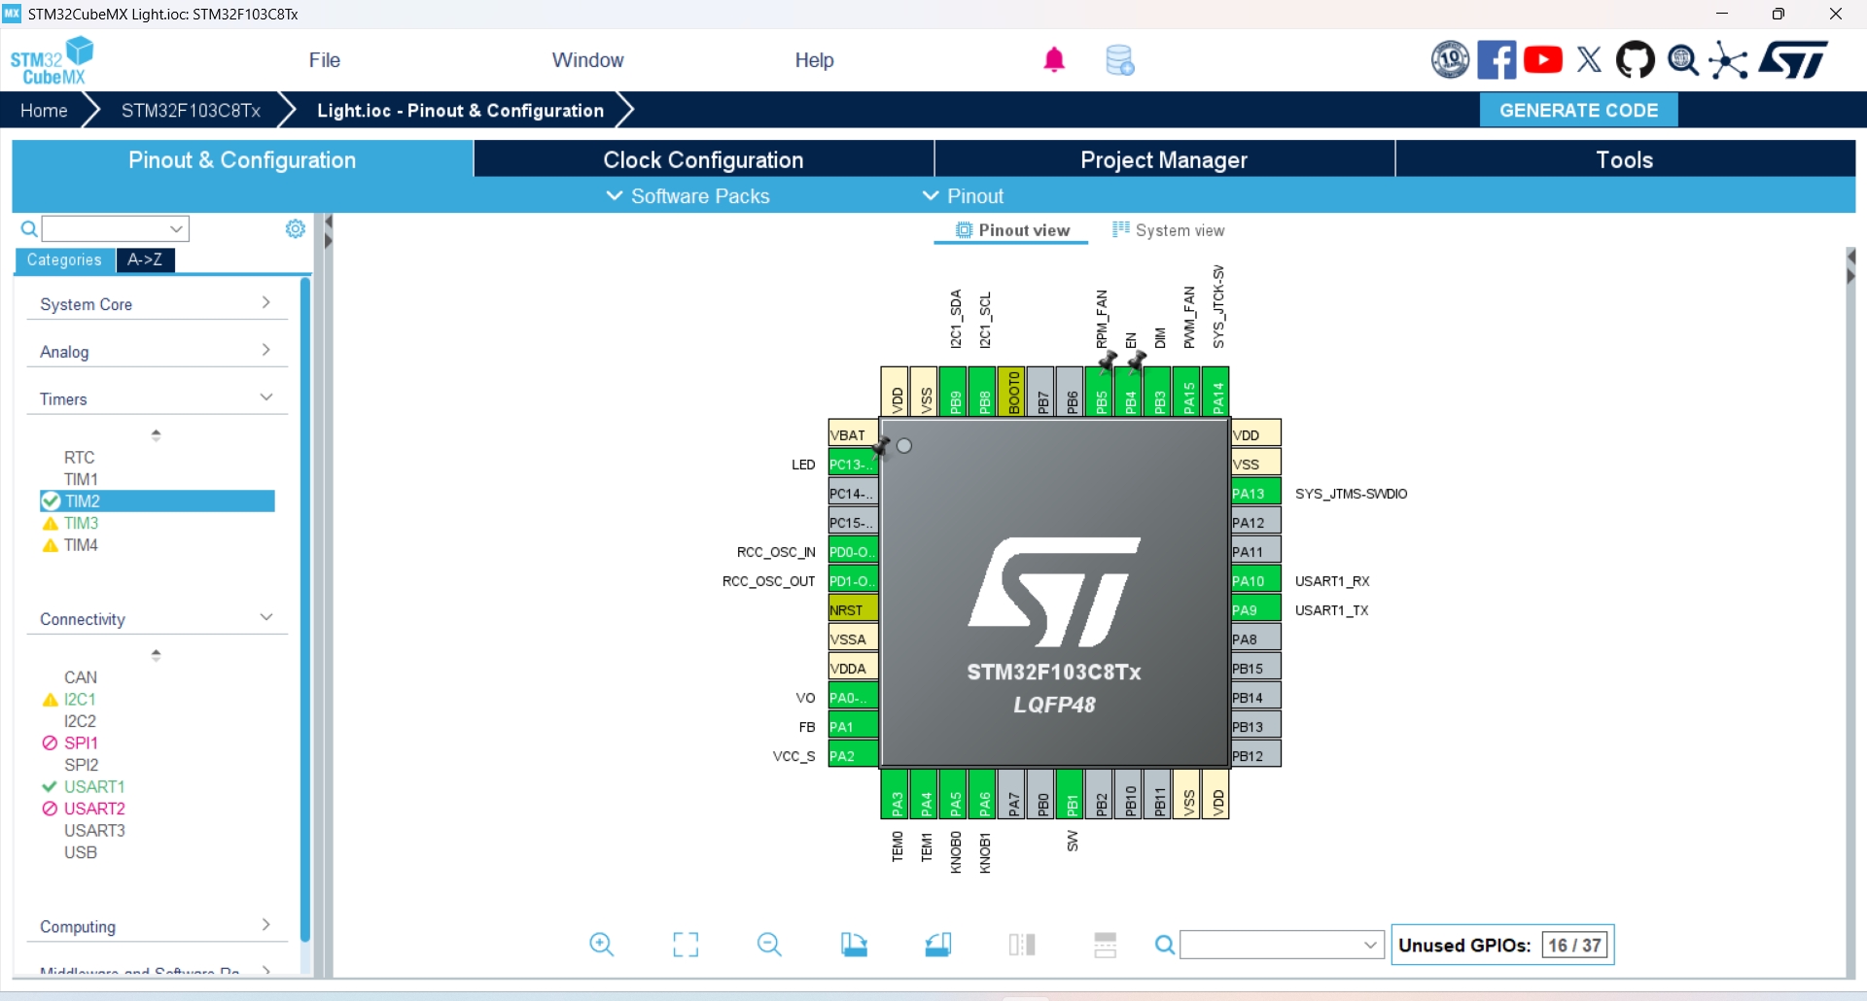
Task: Open the Facebook icon link
Action: [1497, 60]
